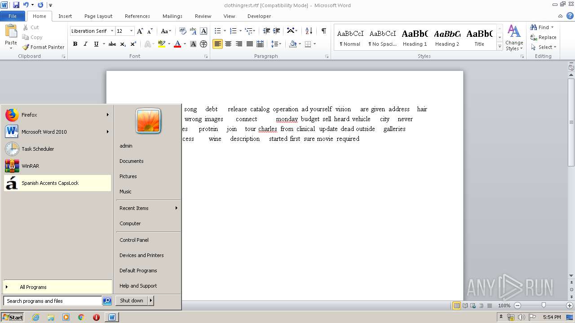575x323 pixels.
Task: Toggle Italic formatting in ribbon
Action: point(85,44)
